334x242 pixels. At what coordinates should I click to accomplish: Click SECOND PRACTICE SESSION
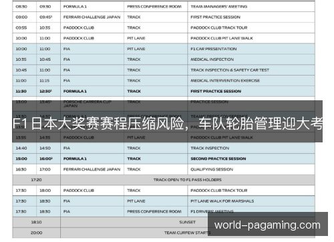click(218, 159)
